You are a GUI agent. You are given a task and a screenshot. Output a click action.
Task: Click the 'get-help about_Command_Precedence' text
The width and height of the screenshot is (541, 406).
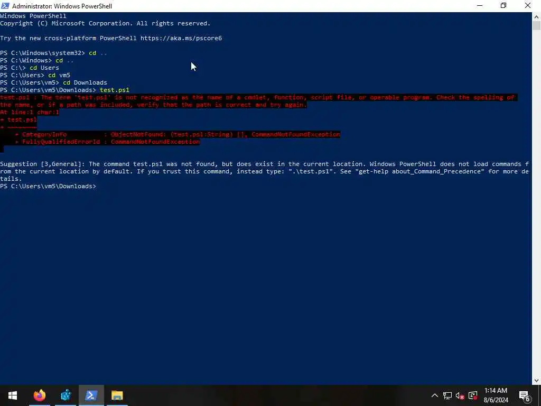pos(419,171)
